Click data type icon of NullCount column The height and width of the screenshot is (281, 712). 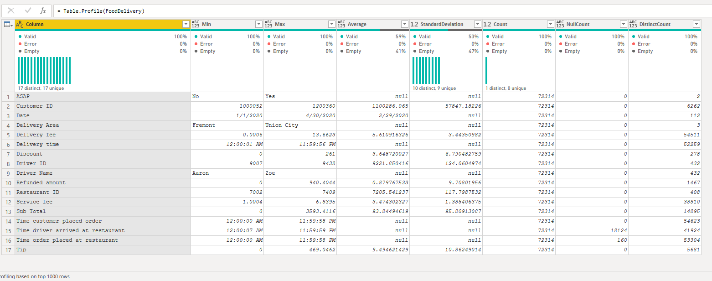560,24
